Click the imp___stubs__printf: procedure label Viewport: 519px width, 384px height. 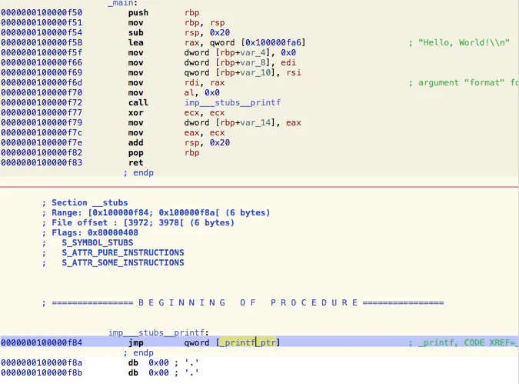click(x=158, y=332)
